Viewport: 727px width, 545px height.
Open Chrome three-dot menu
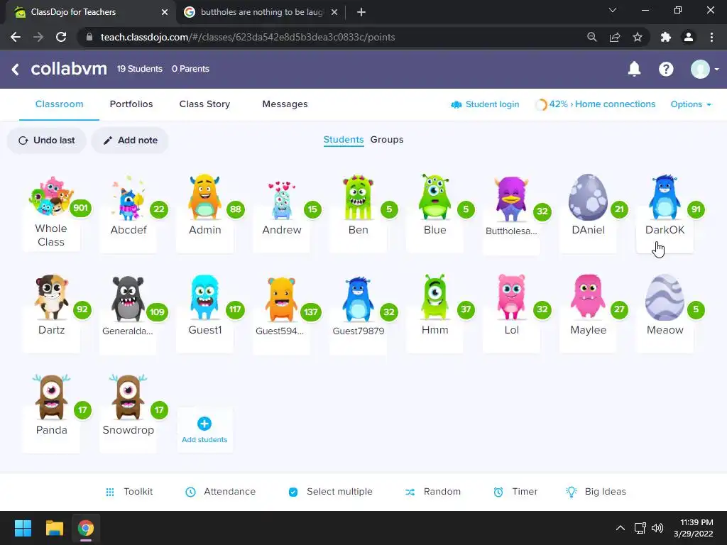click(711, 37)
